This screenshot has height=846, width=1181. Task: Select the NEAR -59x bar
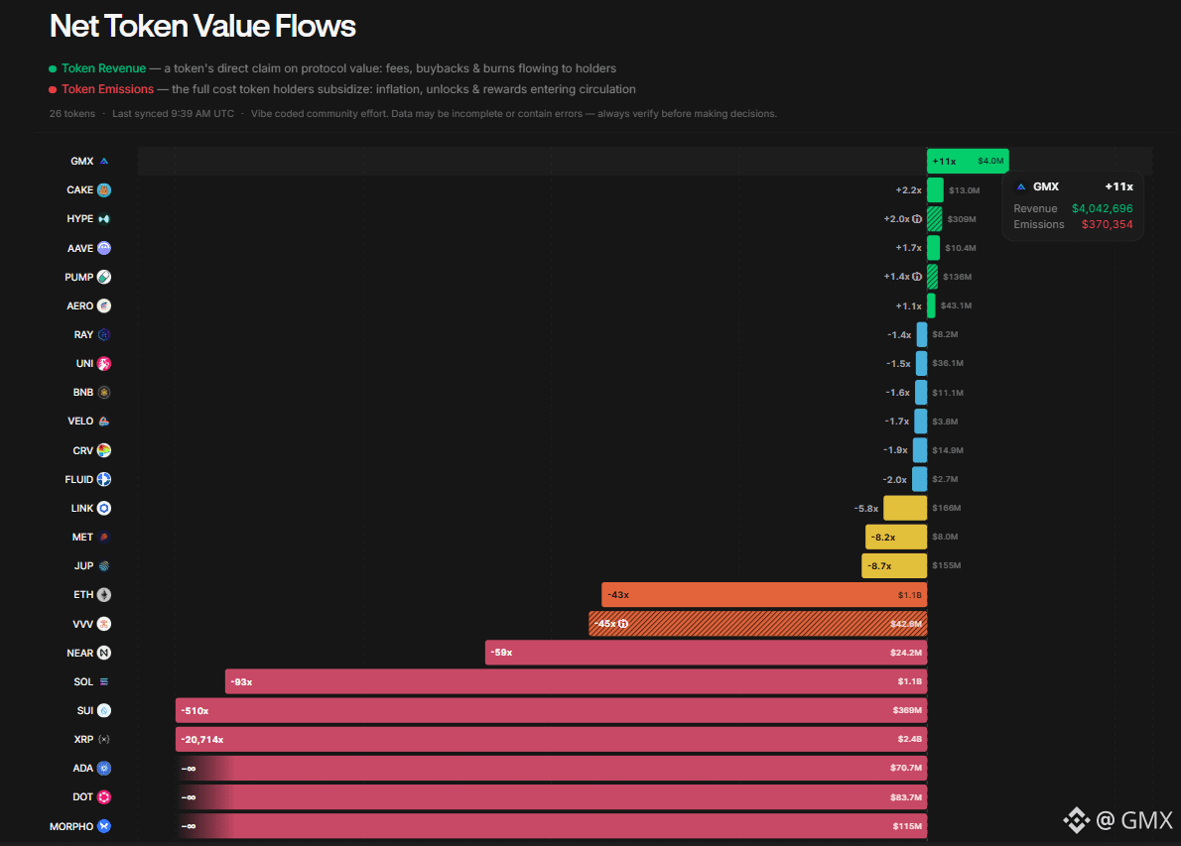tap(706, 653)
